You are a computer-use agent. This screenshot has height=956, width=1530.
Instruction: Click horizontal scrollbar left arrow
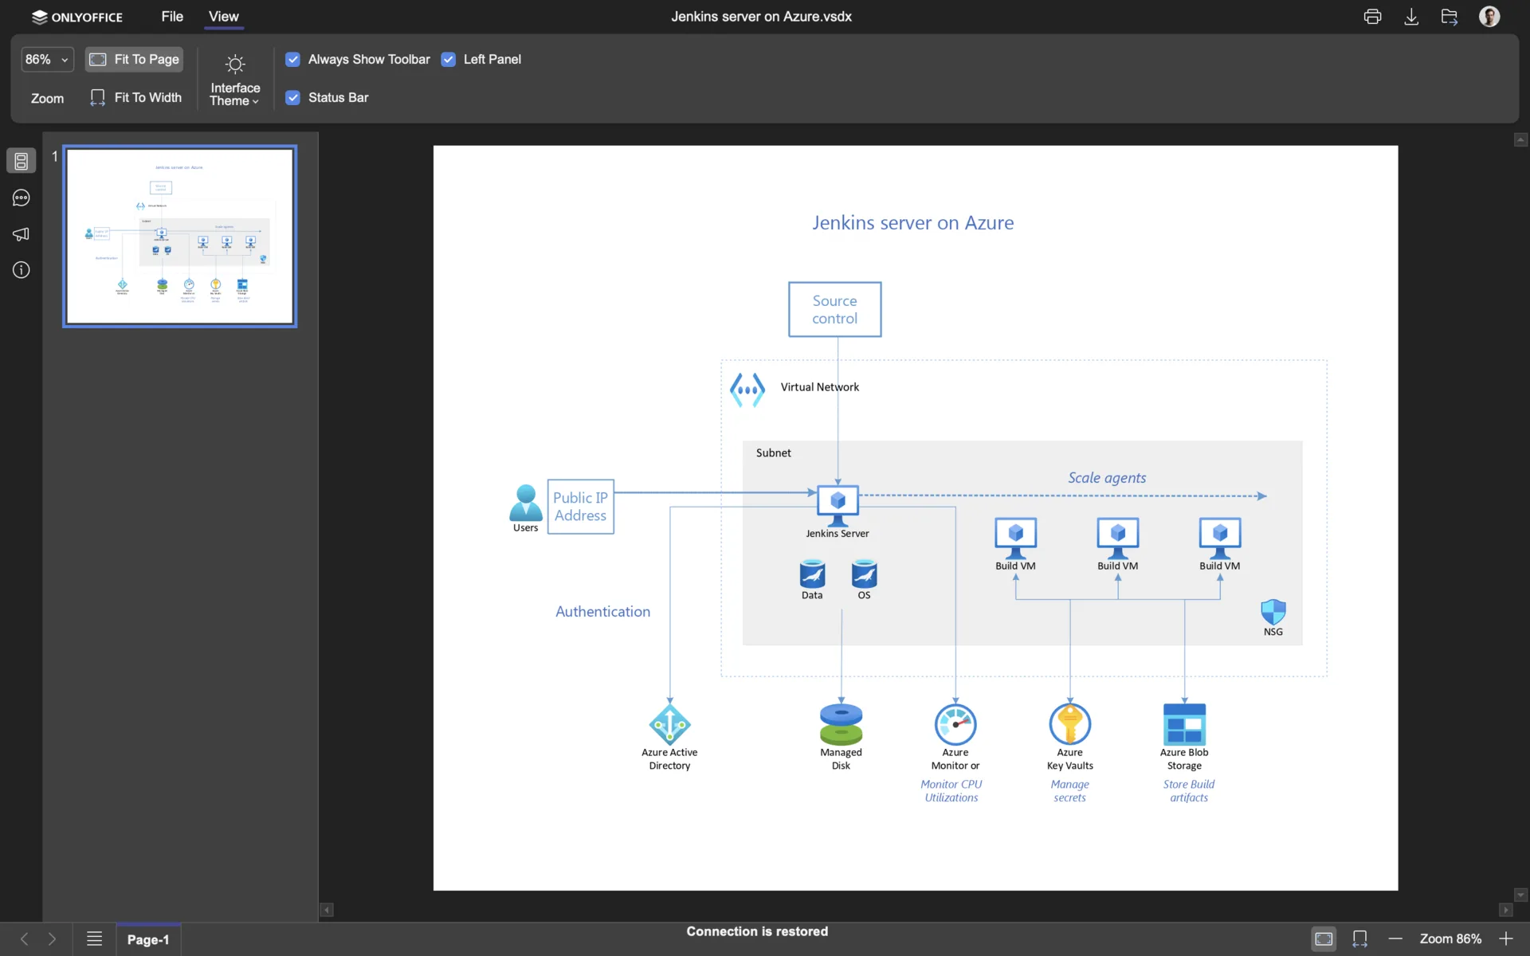point(327,910)
